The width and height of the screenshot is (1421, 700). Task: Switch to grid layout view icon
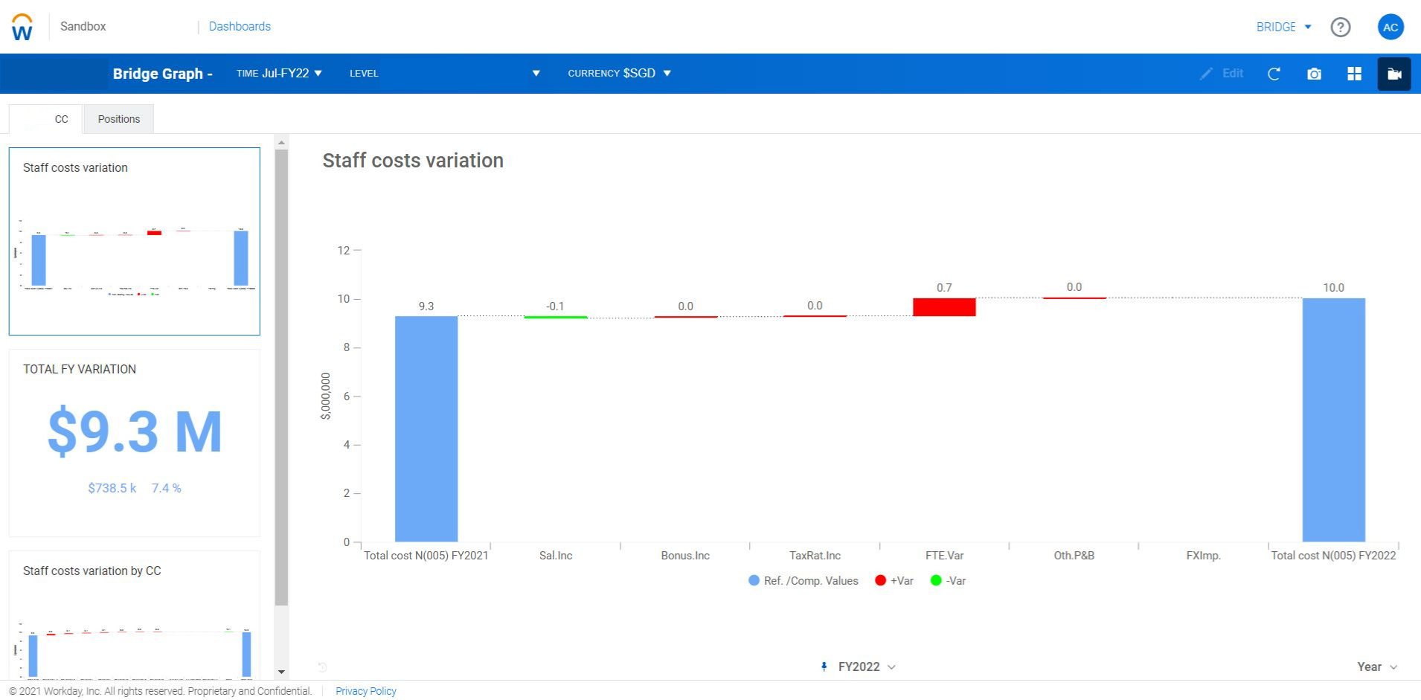pyautogui.click(x=1354, y=74)
